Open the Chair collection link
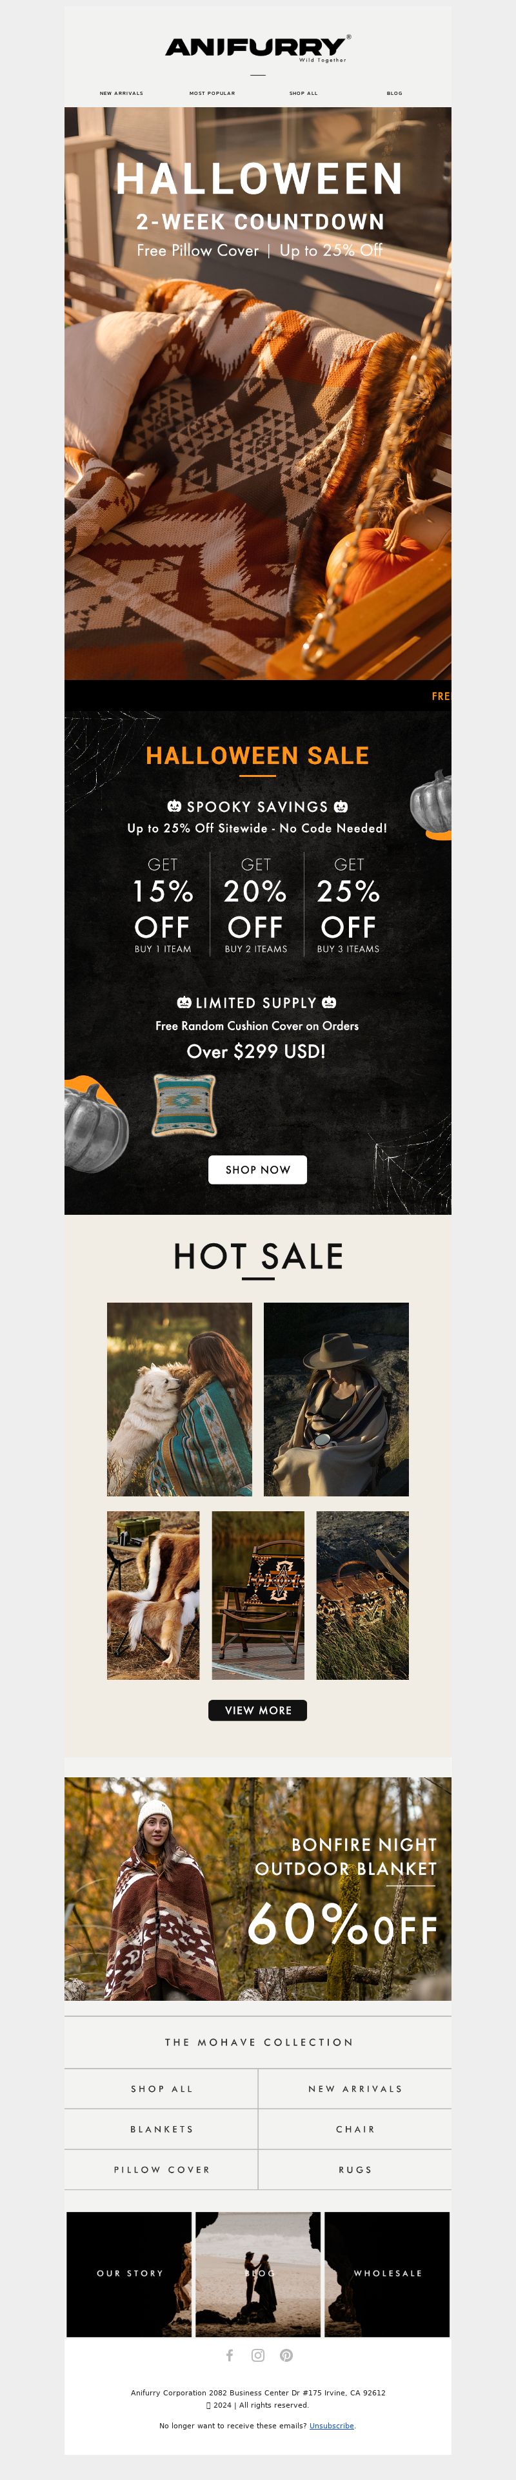The height and width of the screenshot is (2480, 516). coord(355,2129)
